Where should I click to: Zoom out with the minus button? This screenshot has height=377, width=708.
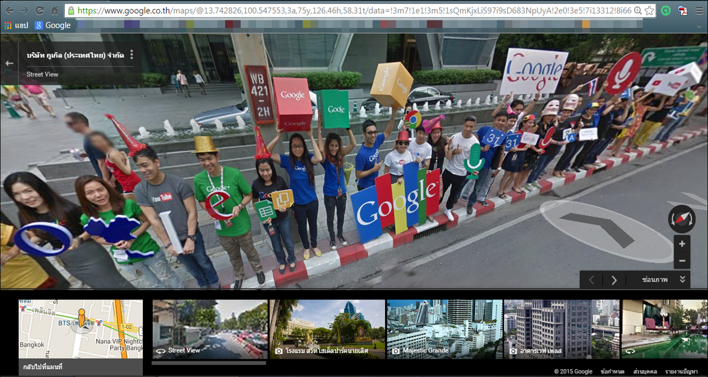(682, 261)
